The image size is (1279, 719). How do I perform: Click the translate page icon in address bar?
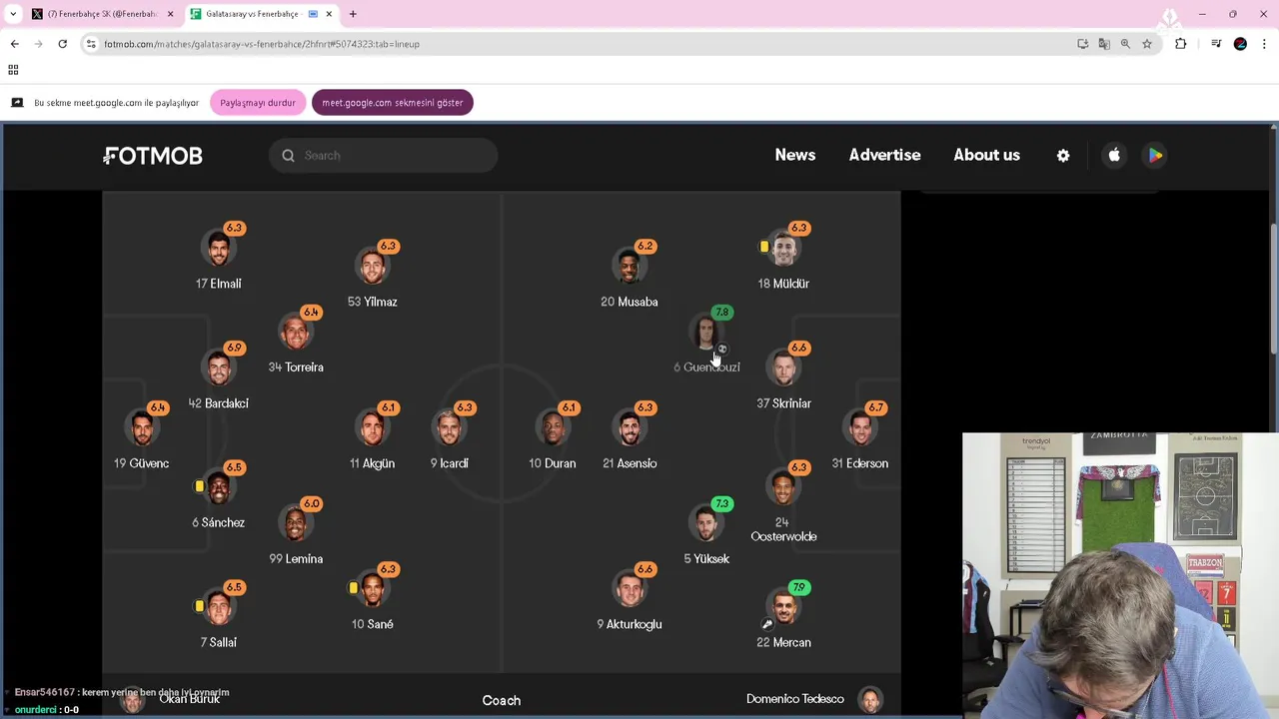pos(1104,44)
